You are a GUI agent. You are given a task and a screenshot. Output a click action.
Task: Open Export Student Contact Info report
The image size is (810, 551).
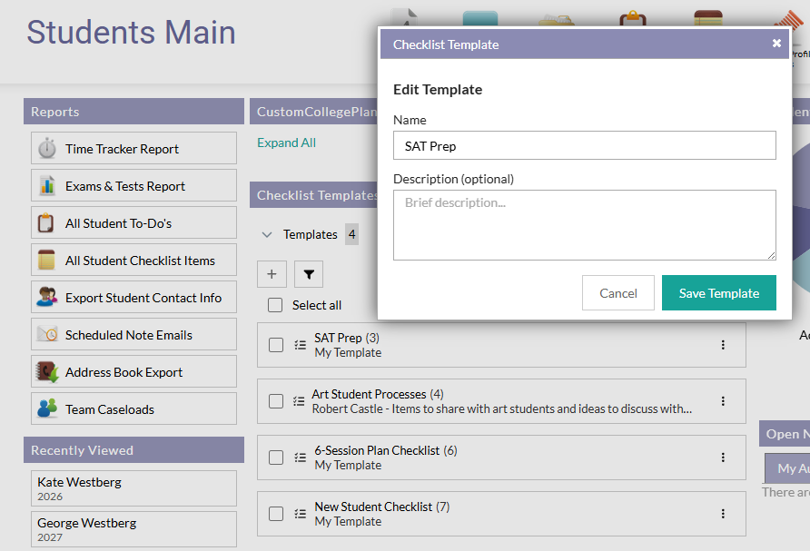tap(143, 298)
